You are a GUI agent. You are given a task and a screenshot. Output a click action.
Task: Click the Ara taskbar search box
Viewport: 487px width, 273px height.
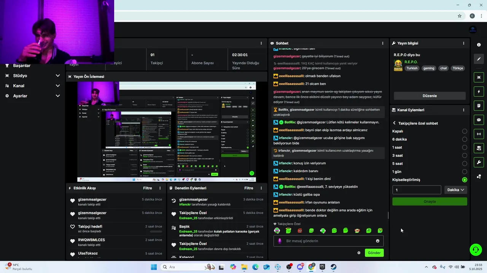[x=188, y=267]
